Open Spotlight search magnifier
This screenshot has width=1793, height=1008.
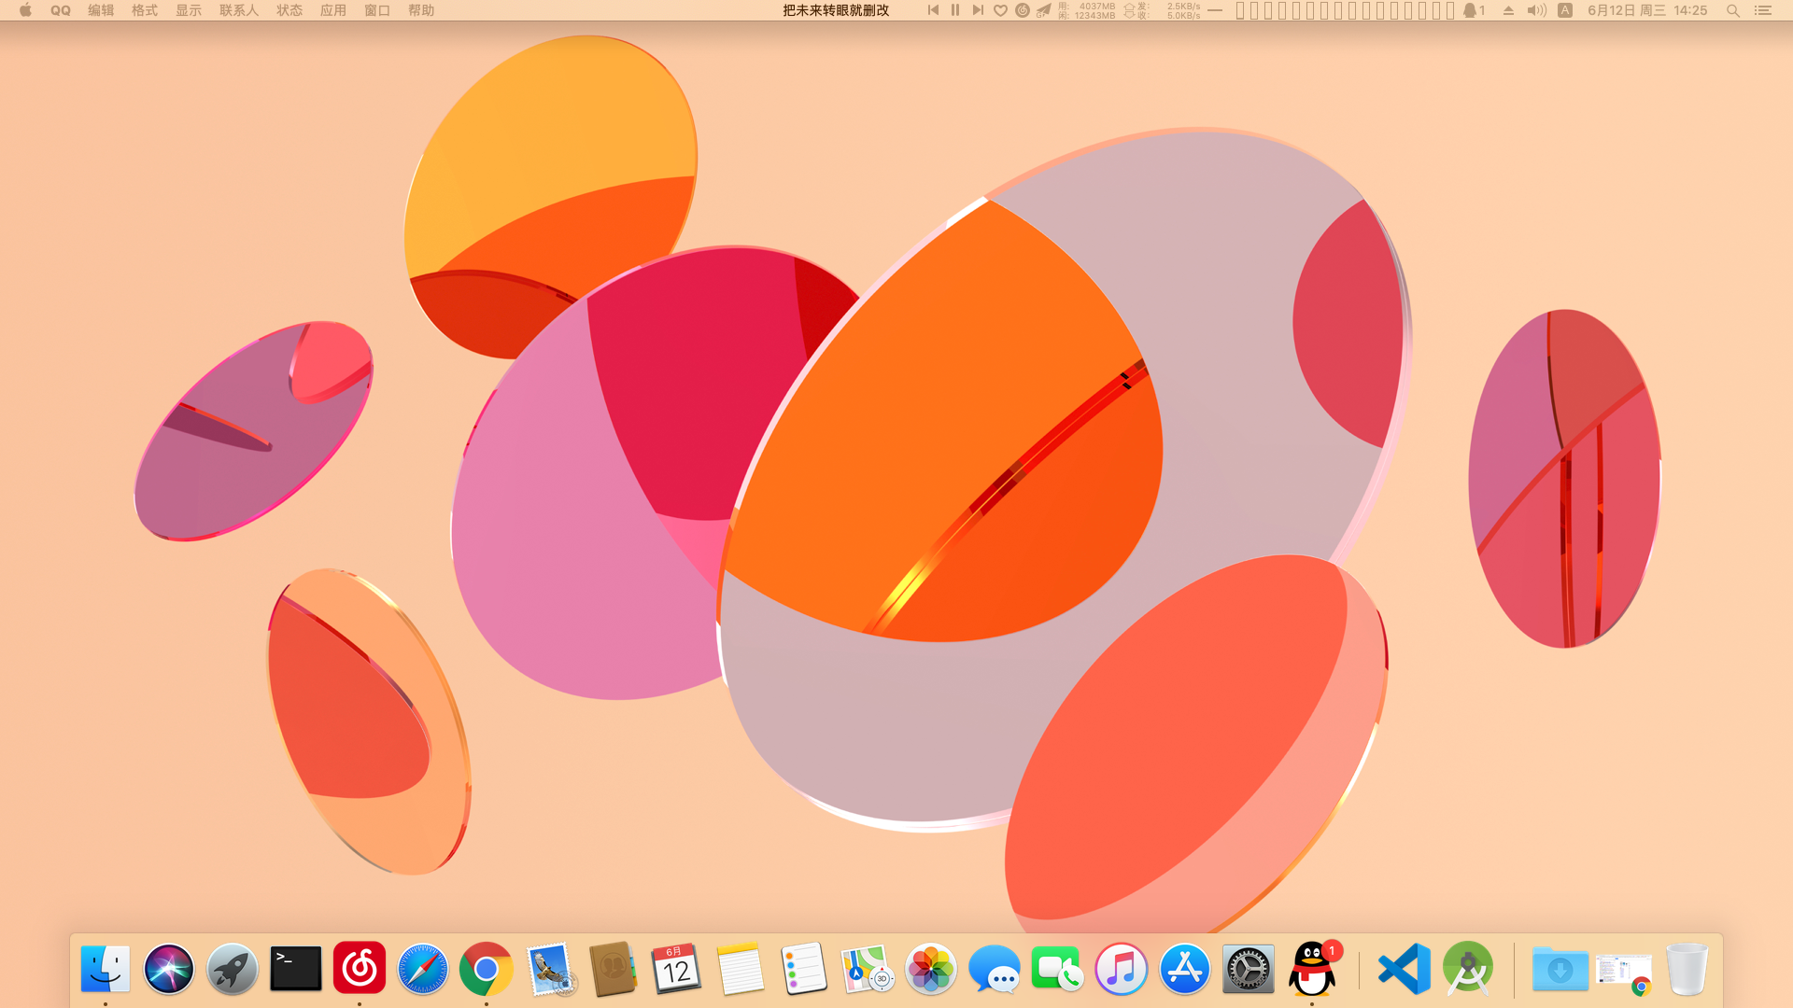click(1733, 10)
